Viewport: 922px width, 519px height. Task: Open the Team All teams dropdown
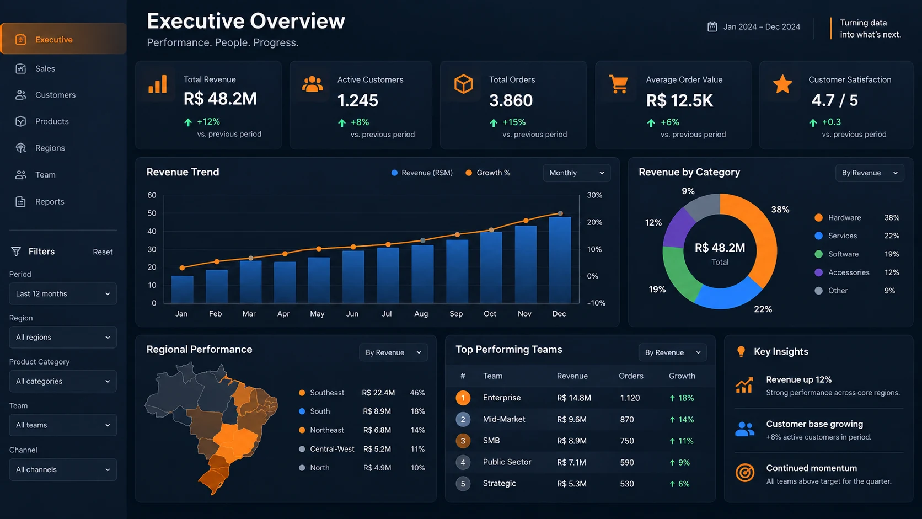coord(63,425)
